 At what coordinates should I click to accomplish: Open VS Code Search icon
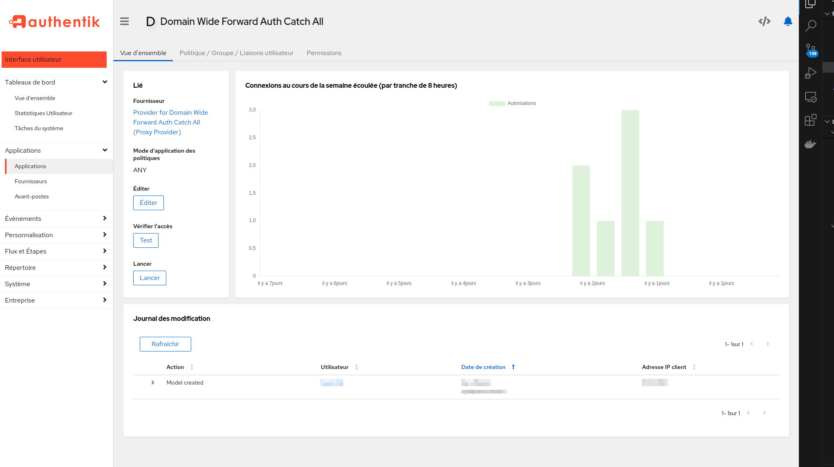pos(810,26)
